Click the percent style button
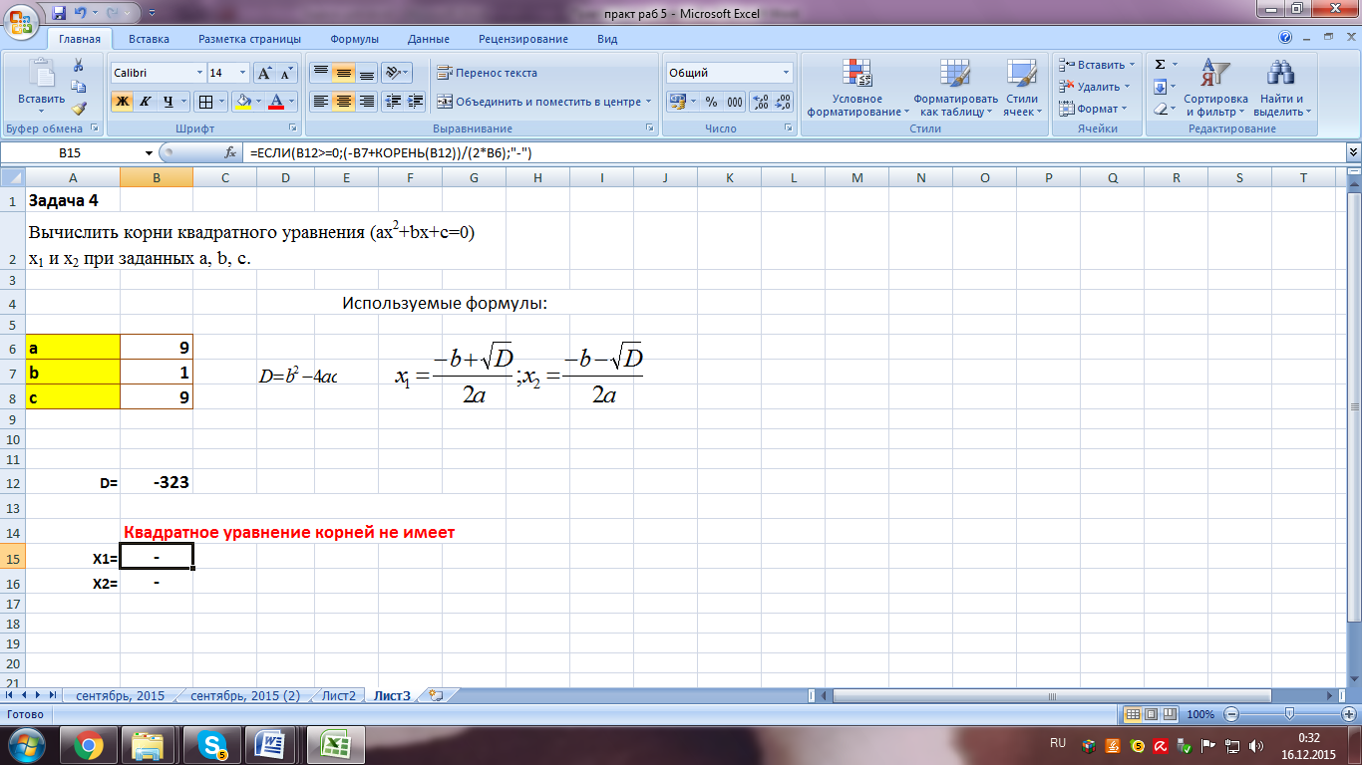This screenshot has height=765, width=1362. point(711,102)
